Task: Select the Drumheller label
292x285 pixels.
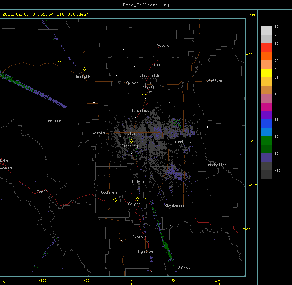Action: pos(216,165)
